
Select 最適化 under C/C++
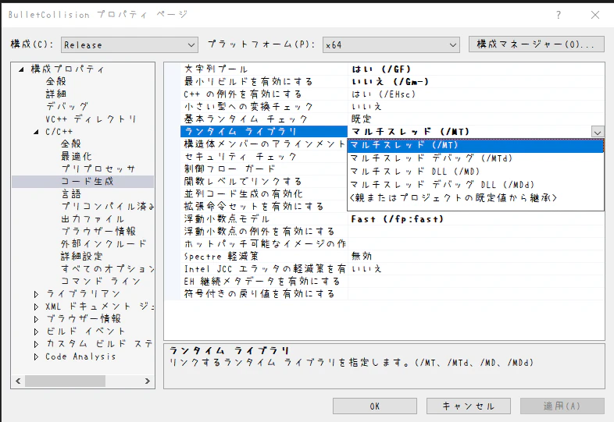77,157
